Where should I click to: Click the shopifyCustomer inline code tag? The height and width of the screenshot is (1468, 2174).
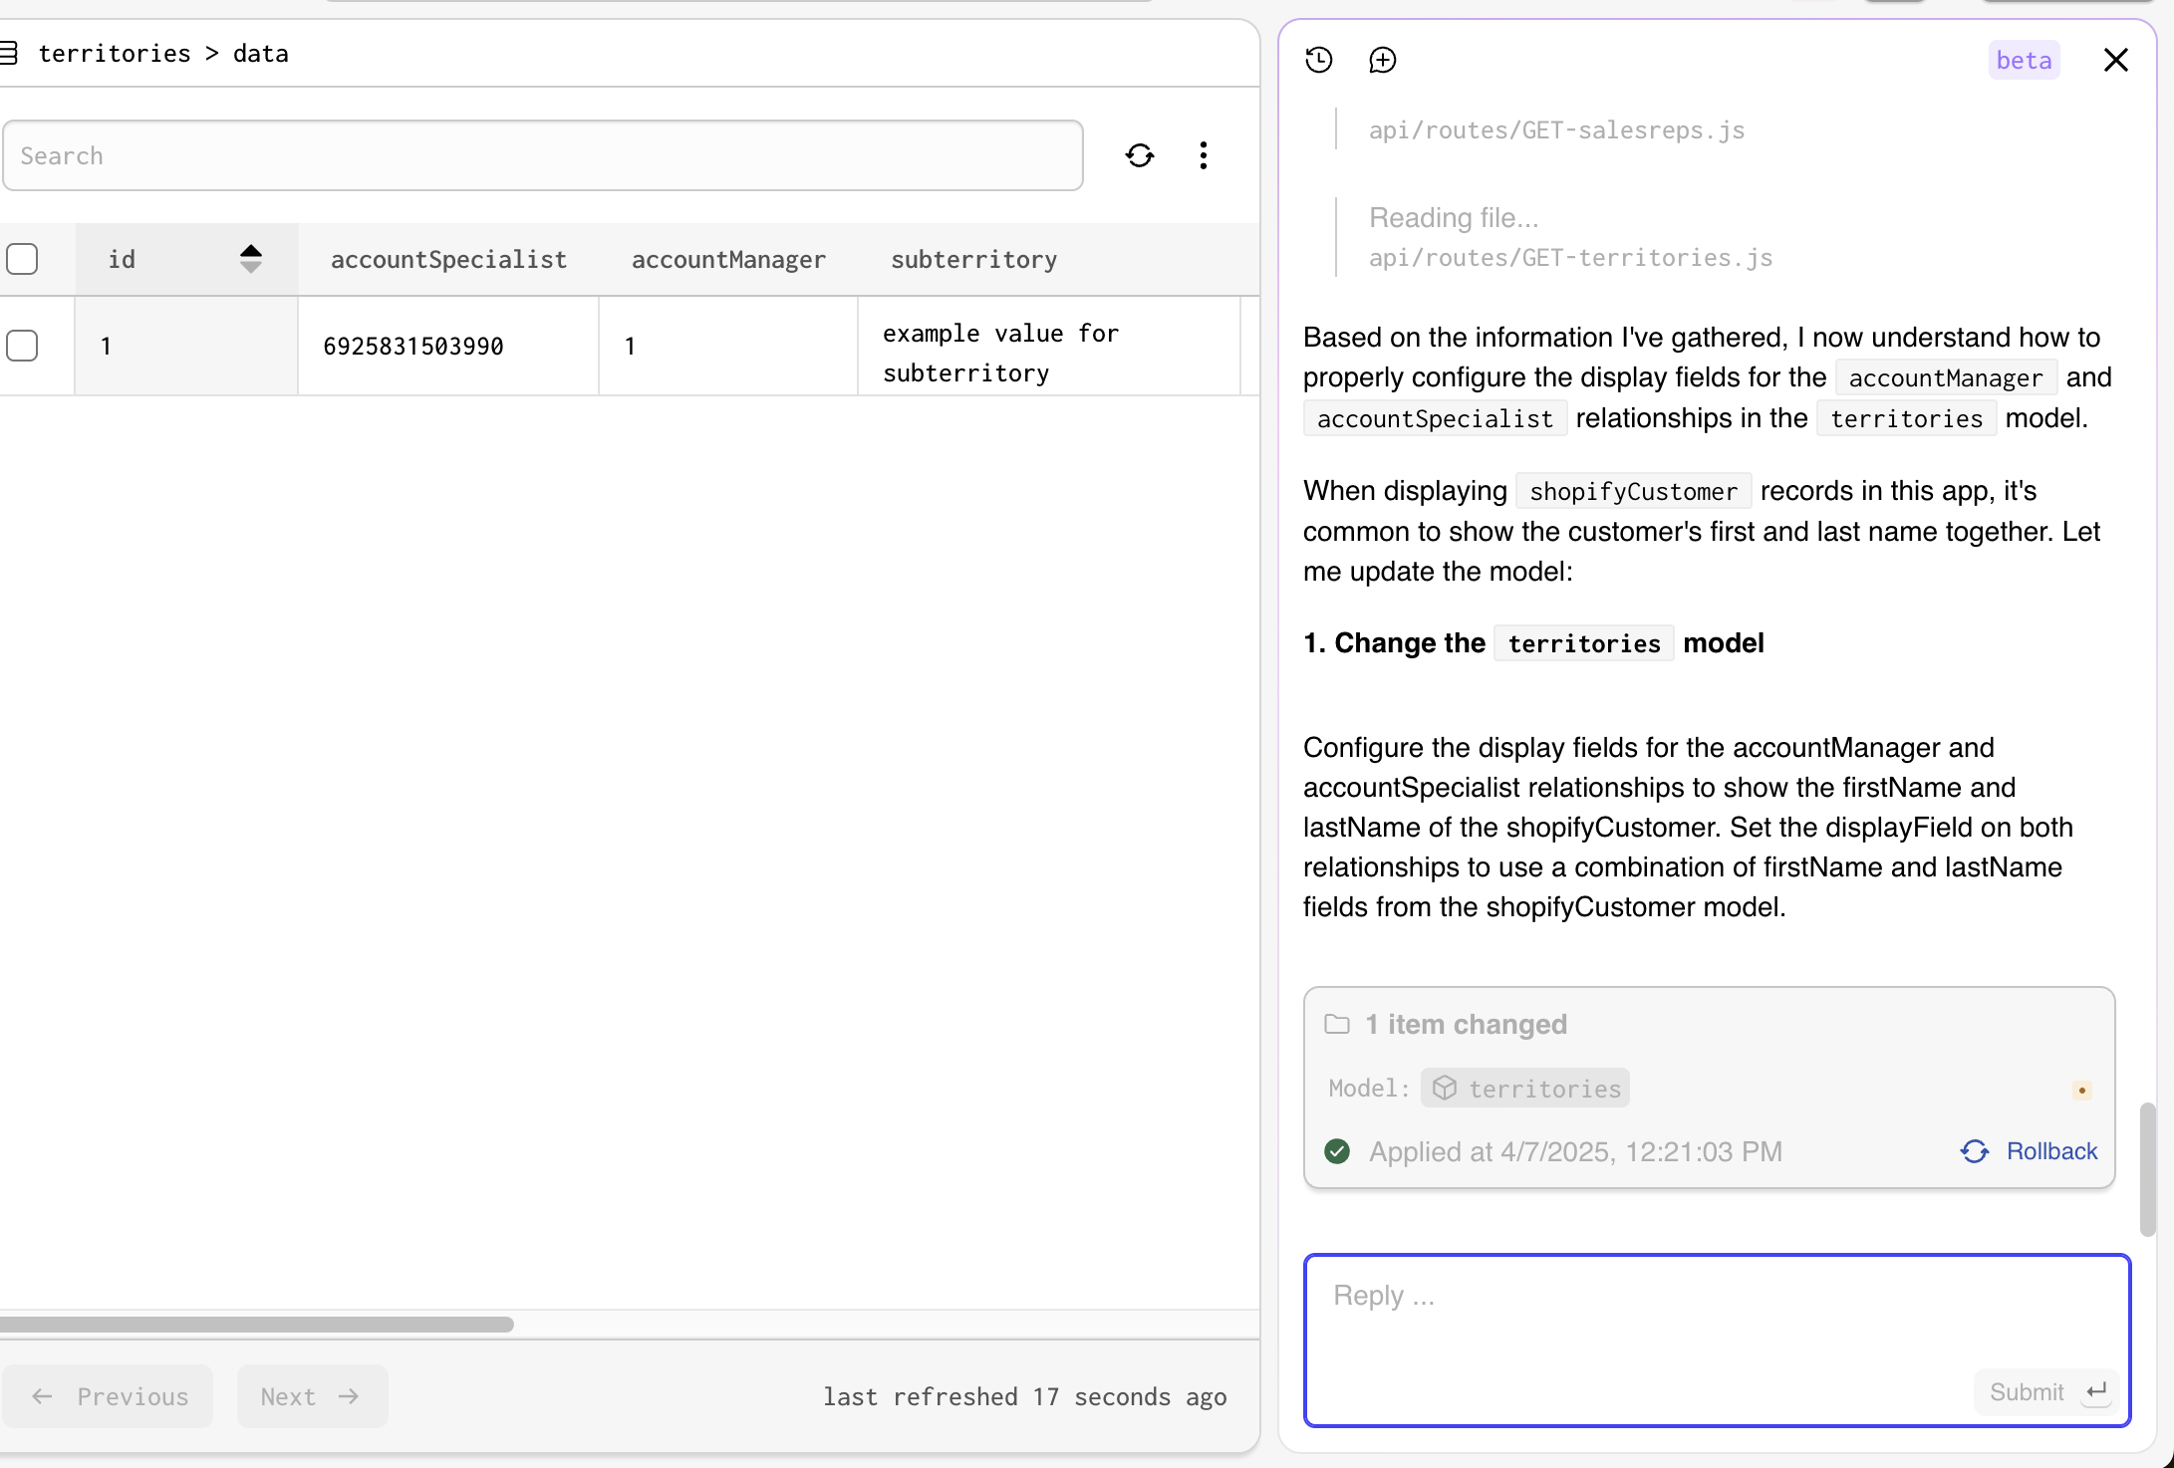[1633, 491]
